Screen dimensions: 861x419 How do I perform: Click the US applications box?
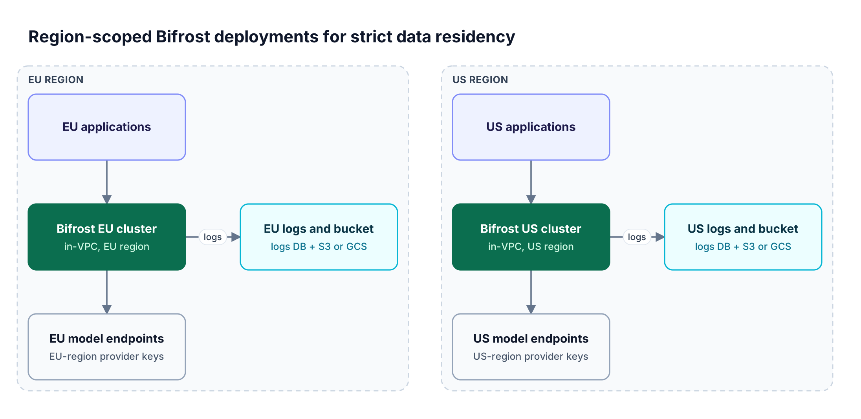tap(531, 127)
